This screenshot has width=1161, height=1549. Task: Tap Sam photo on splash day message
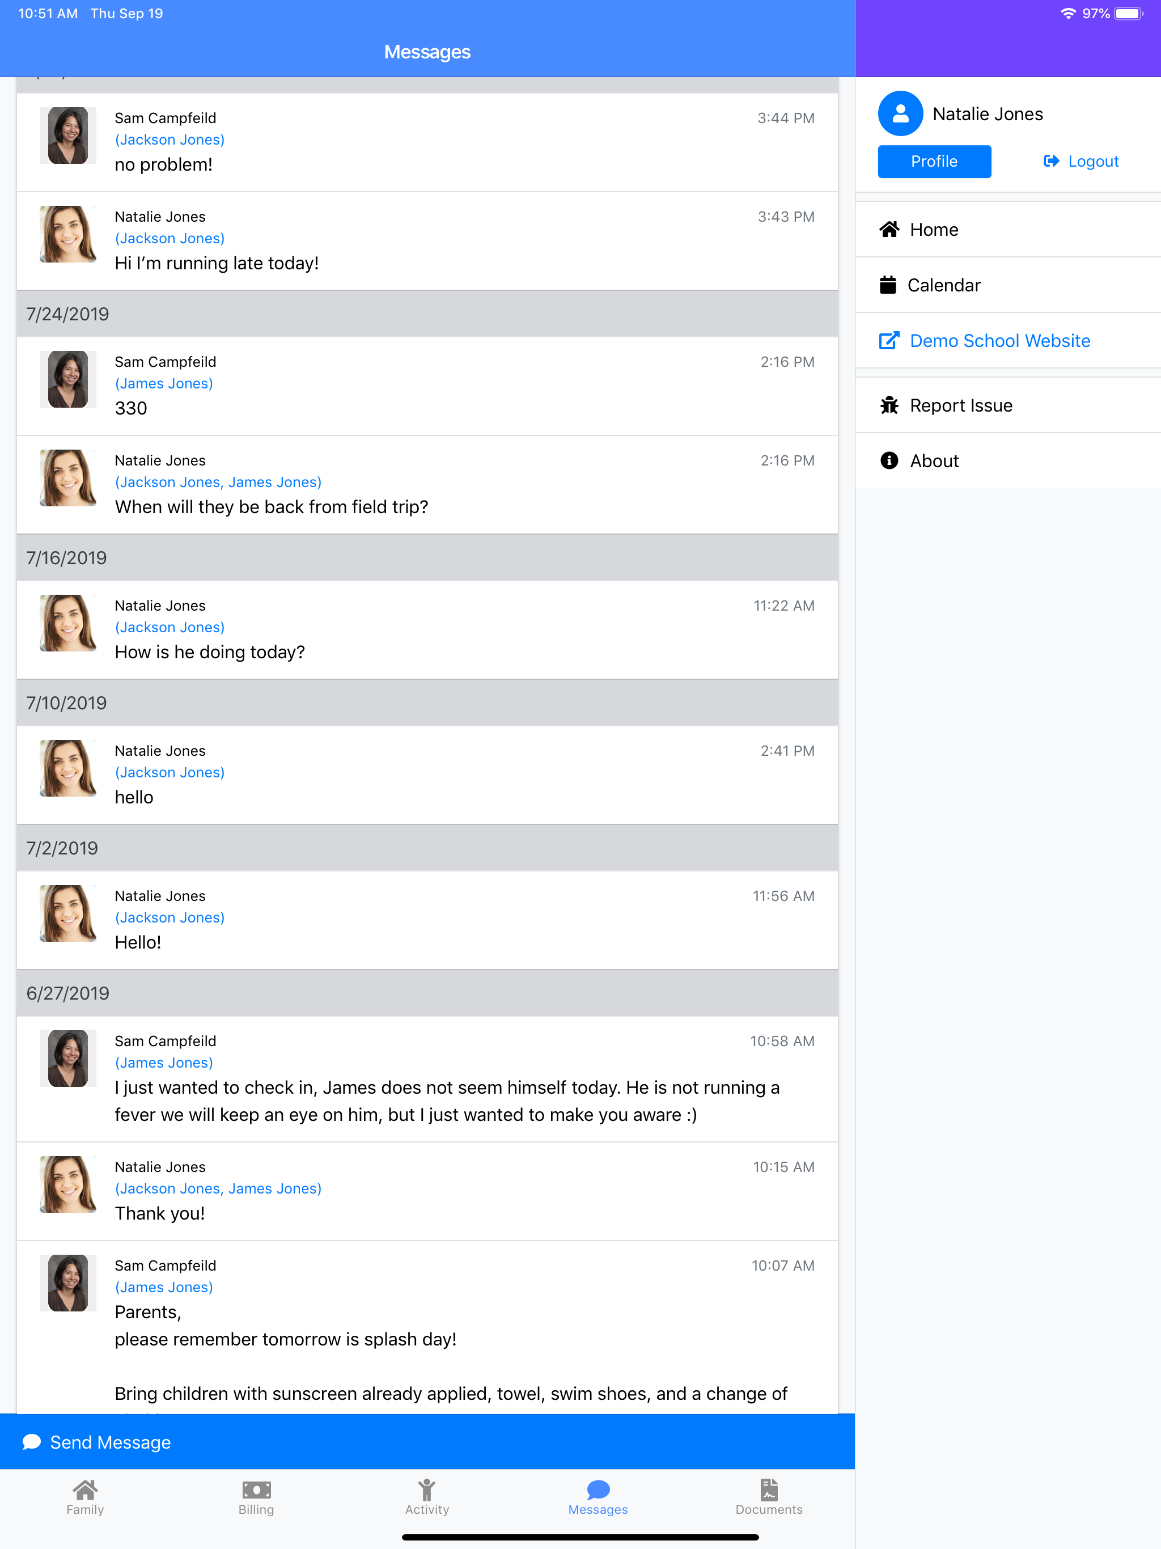pyautogui.click(x=68, y=1283)
